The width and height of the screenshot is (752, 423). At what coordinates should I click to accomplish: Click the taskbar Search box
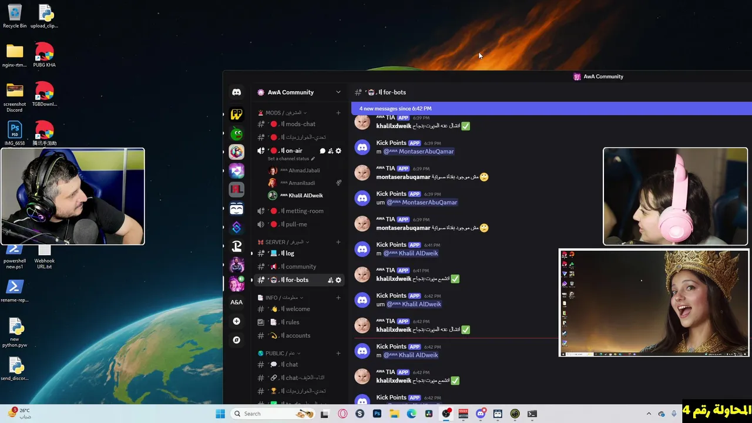(273, 414)
